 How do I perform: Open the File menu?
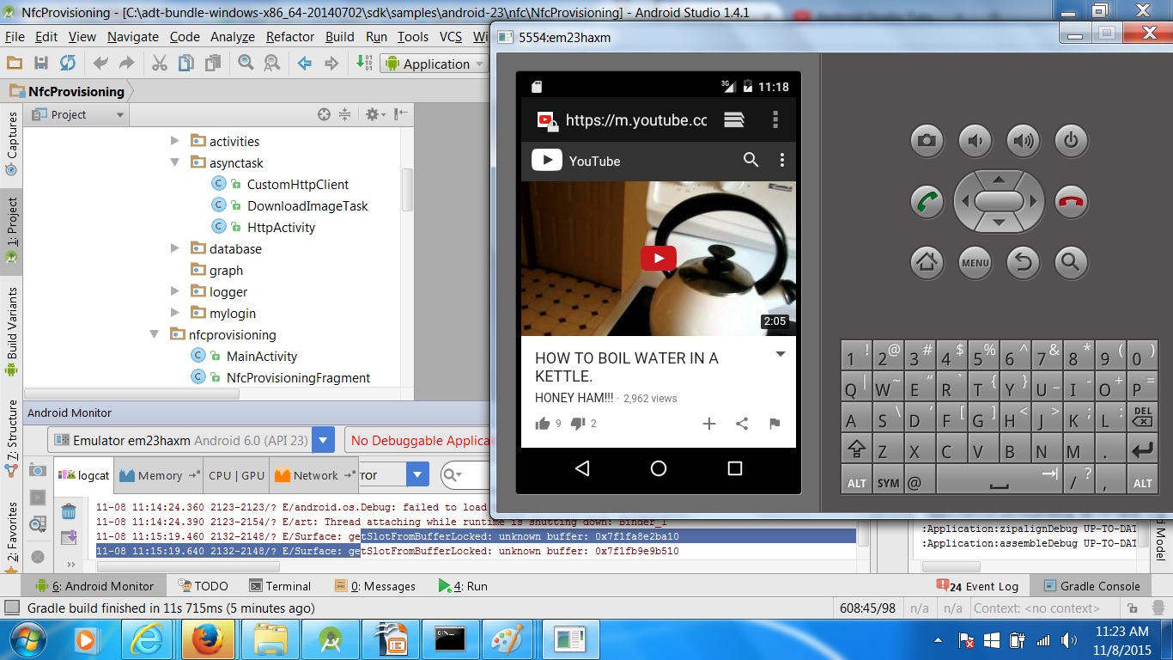coord(15,36)
